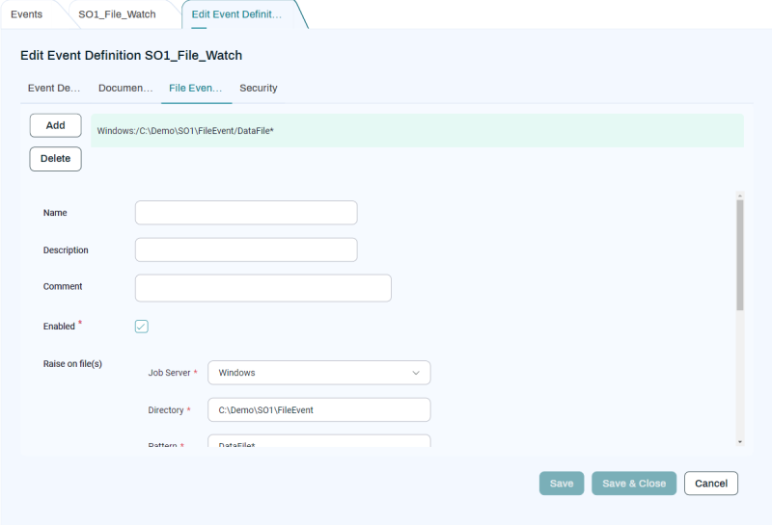The image size is (772, 525).
Task: Click the vertical scrollbar thumb in the form
Action: tap(740, 255)
